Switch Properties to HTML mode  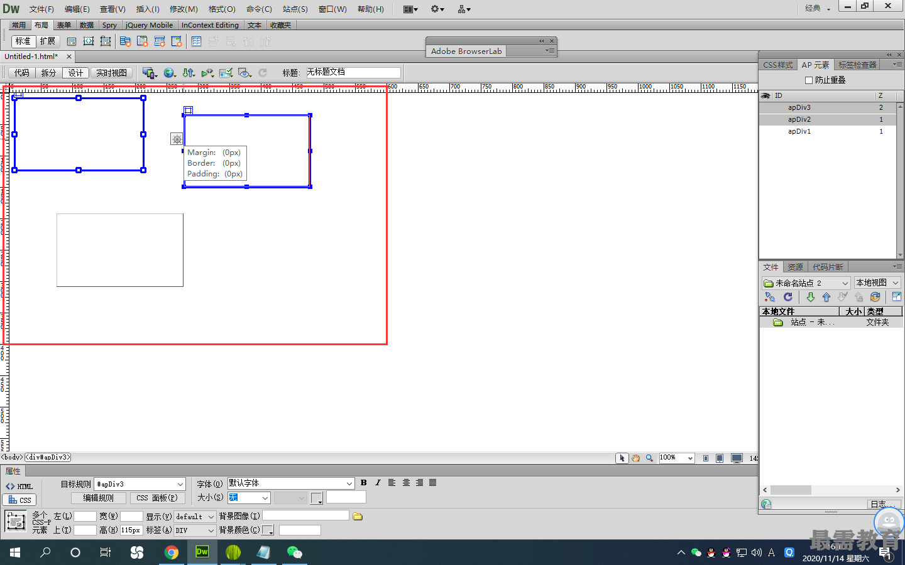point(19,487)
